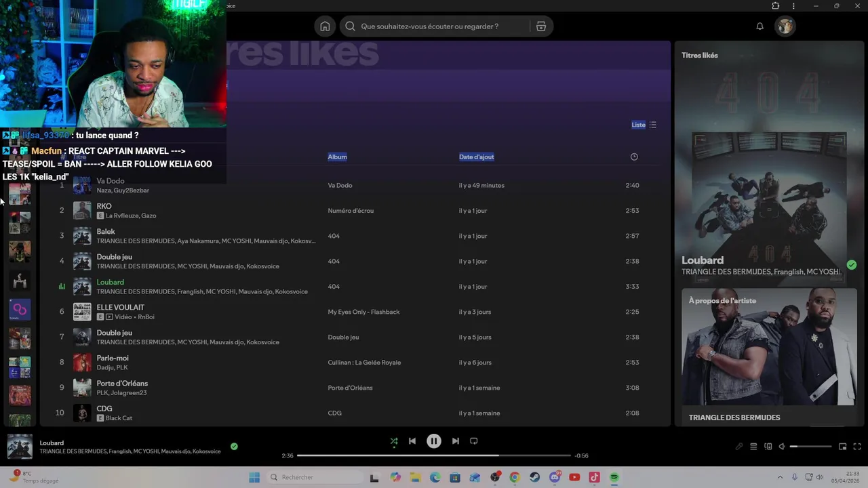Open the weather widget on taskbar
868x488 pixels.
[x=34, y=477]
